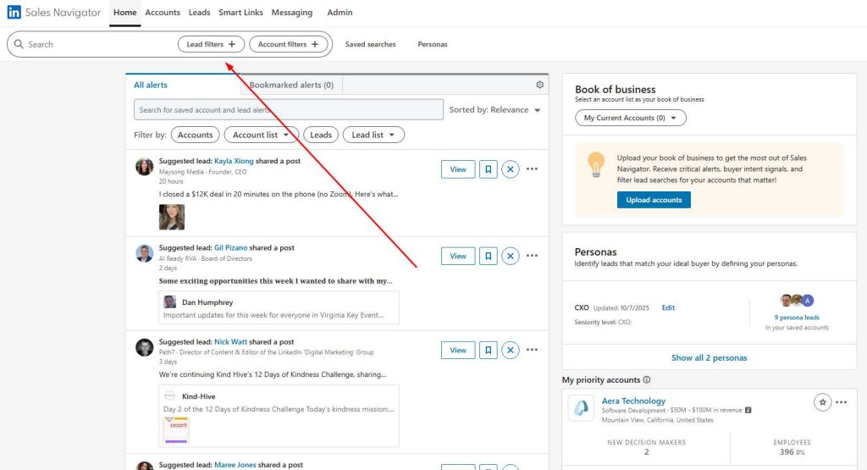This screenshot has width=867, height=470.
Task: View the Kayla Xiong post alert
Action: [458, 169]
